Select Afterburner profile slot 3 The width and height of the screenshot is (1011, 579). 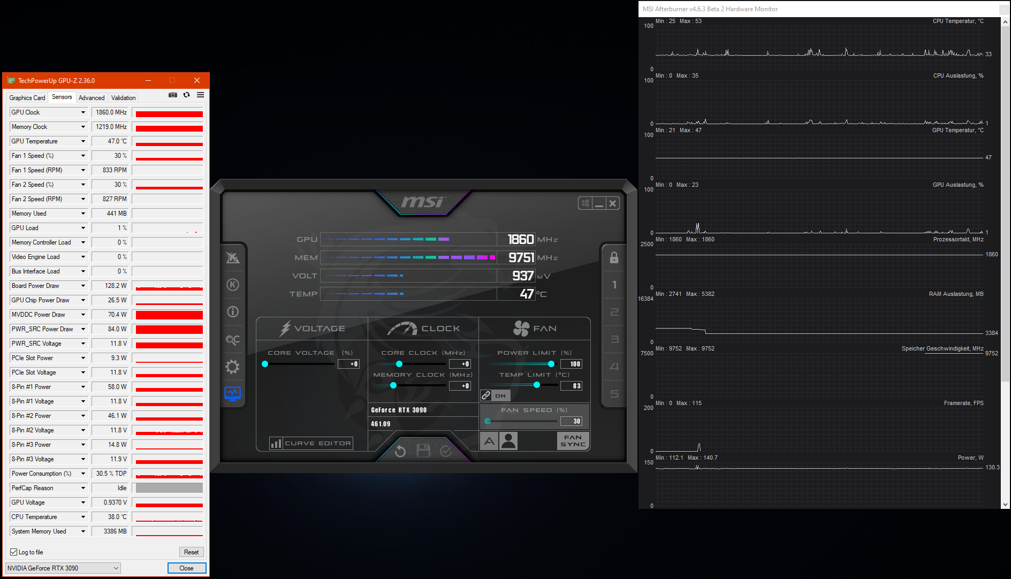point(614,339)
